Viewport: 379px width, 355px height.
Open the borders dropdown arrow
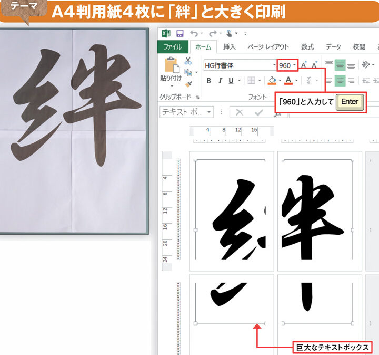(x=260, y=80)
